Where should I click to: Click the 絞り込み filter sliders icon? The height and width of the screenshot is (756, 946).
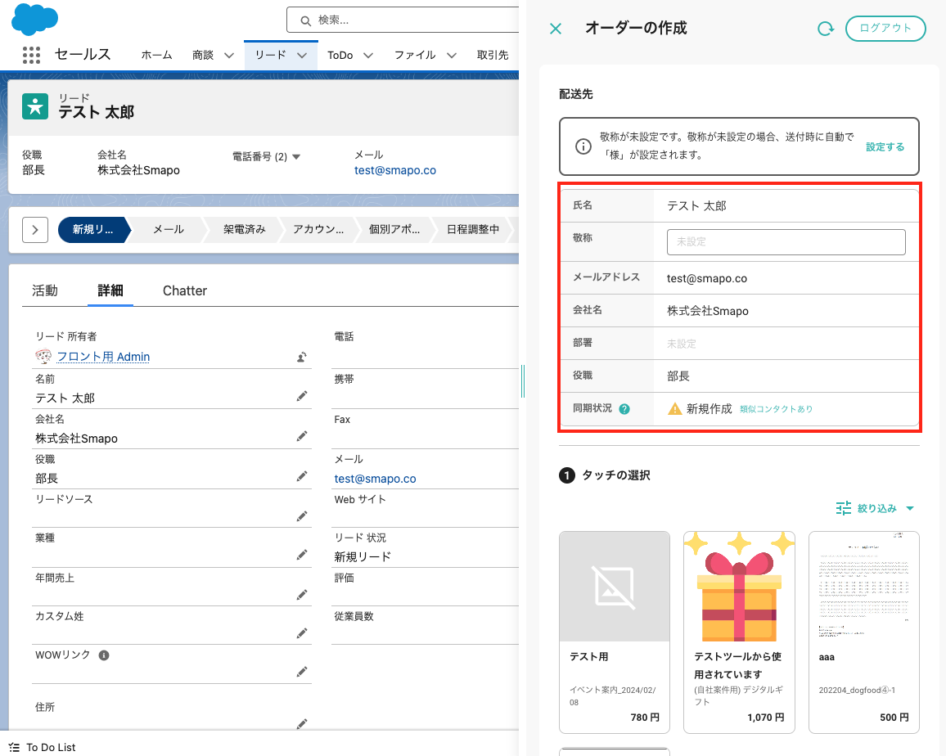(844, 508)
